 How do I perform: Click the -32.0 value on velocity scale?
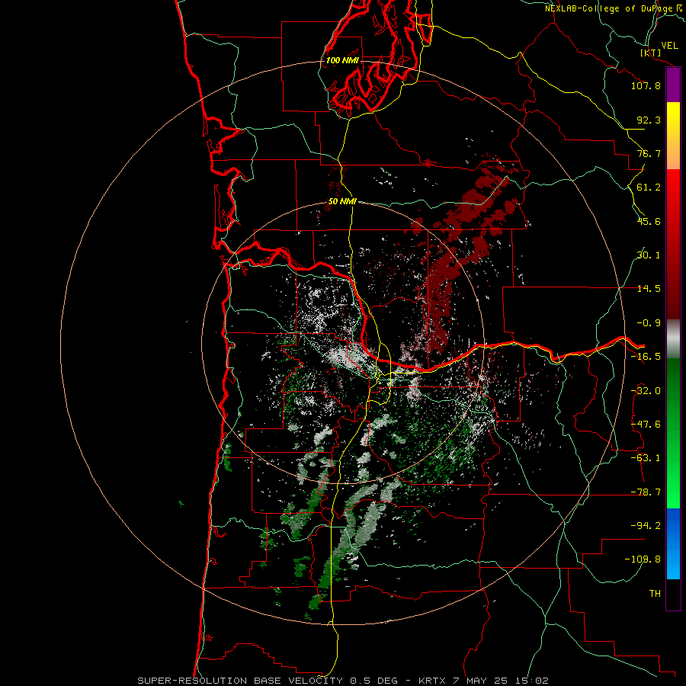(646, 391)
